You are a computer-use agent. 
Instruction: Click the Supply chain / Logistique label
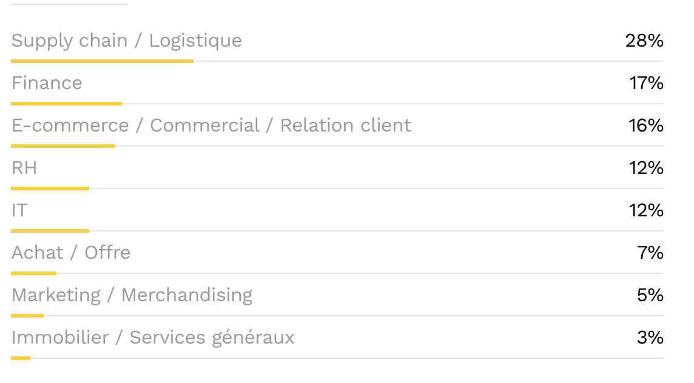pos(126,41)
